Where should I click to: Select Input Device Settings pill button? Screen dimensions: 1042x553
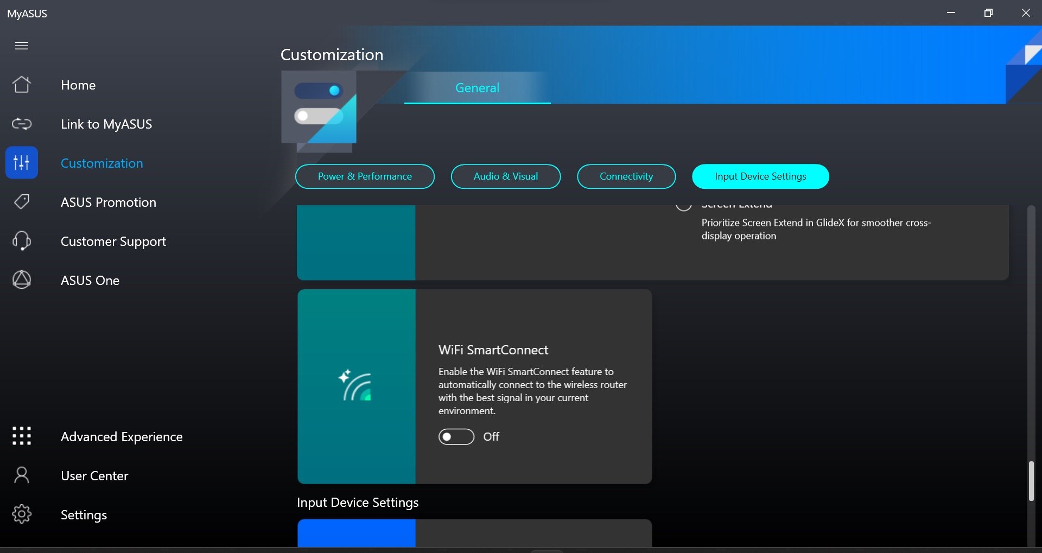pos(760,176)
